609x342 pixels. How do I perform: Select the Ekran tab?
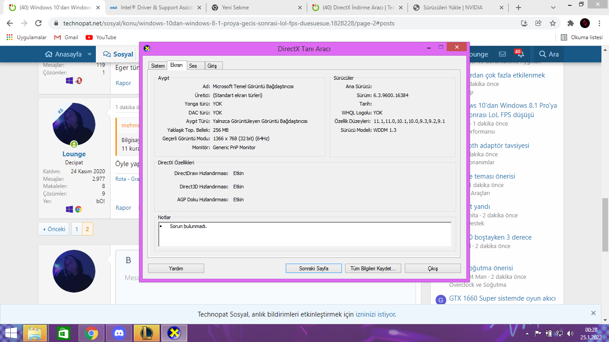177,65
